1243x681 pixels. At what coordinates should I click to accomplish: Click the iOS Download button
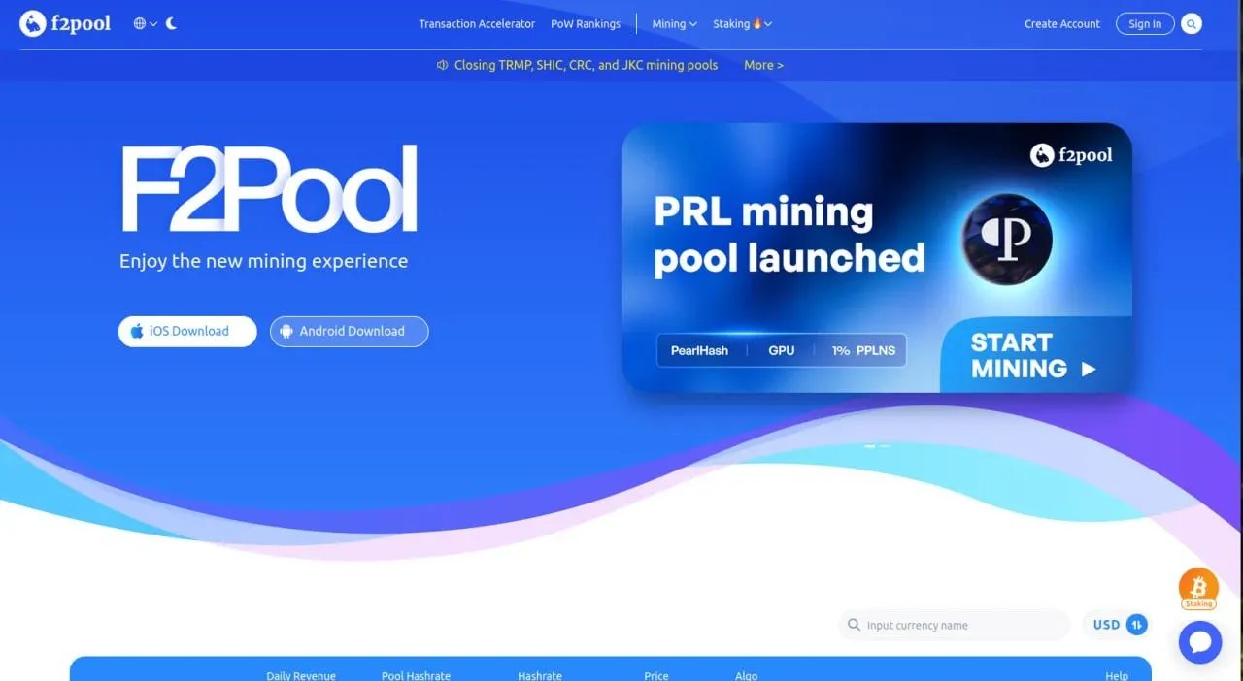(187, 331)
